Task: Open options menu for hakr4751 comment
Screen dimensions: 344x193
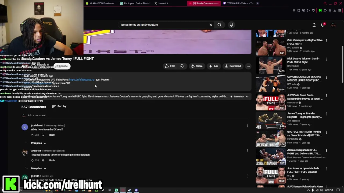Action: click(x=248, y=151)
